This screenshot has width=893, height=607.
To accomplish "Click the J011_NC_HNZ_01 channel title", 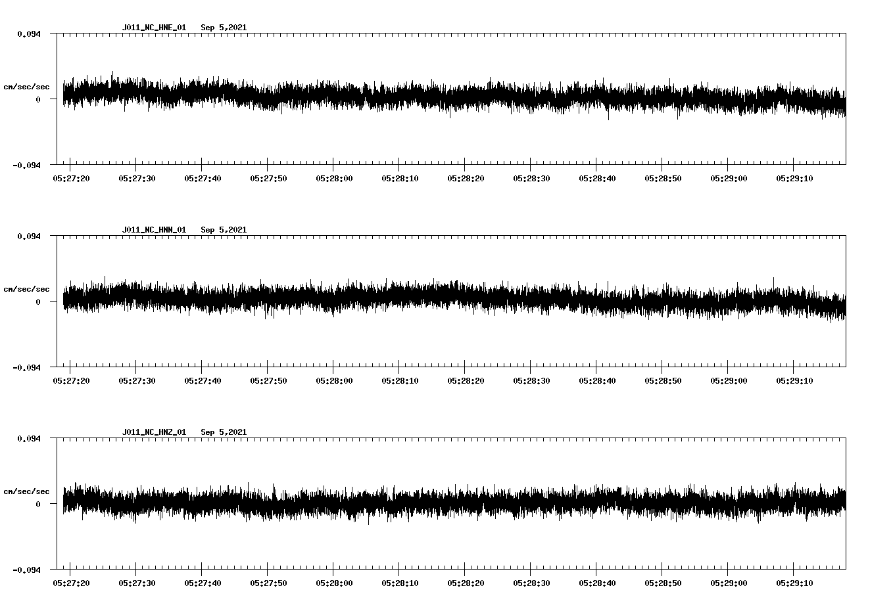I will (154, 432).
